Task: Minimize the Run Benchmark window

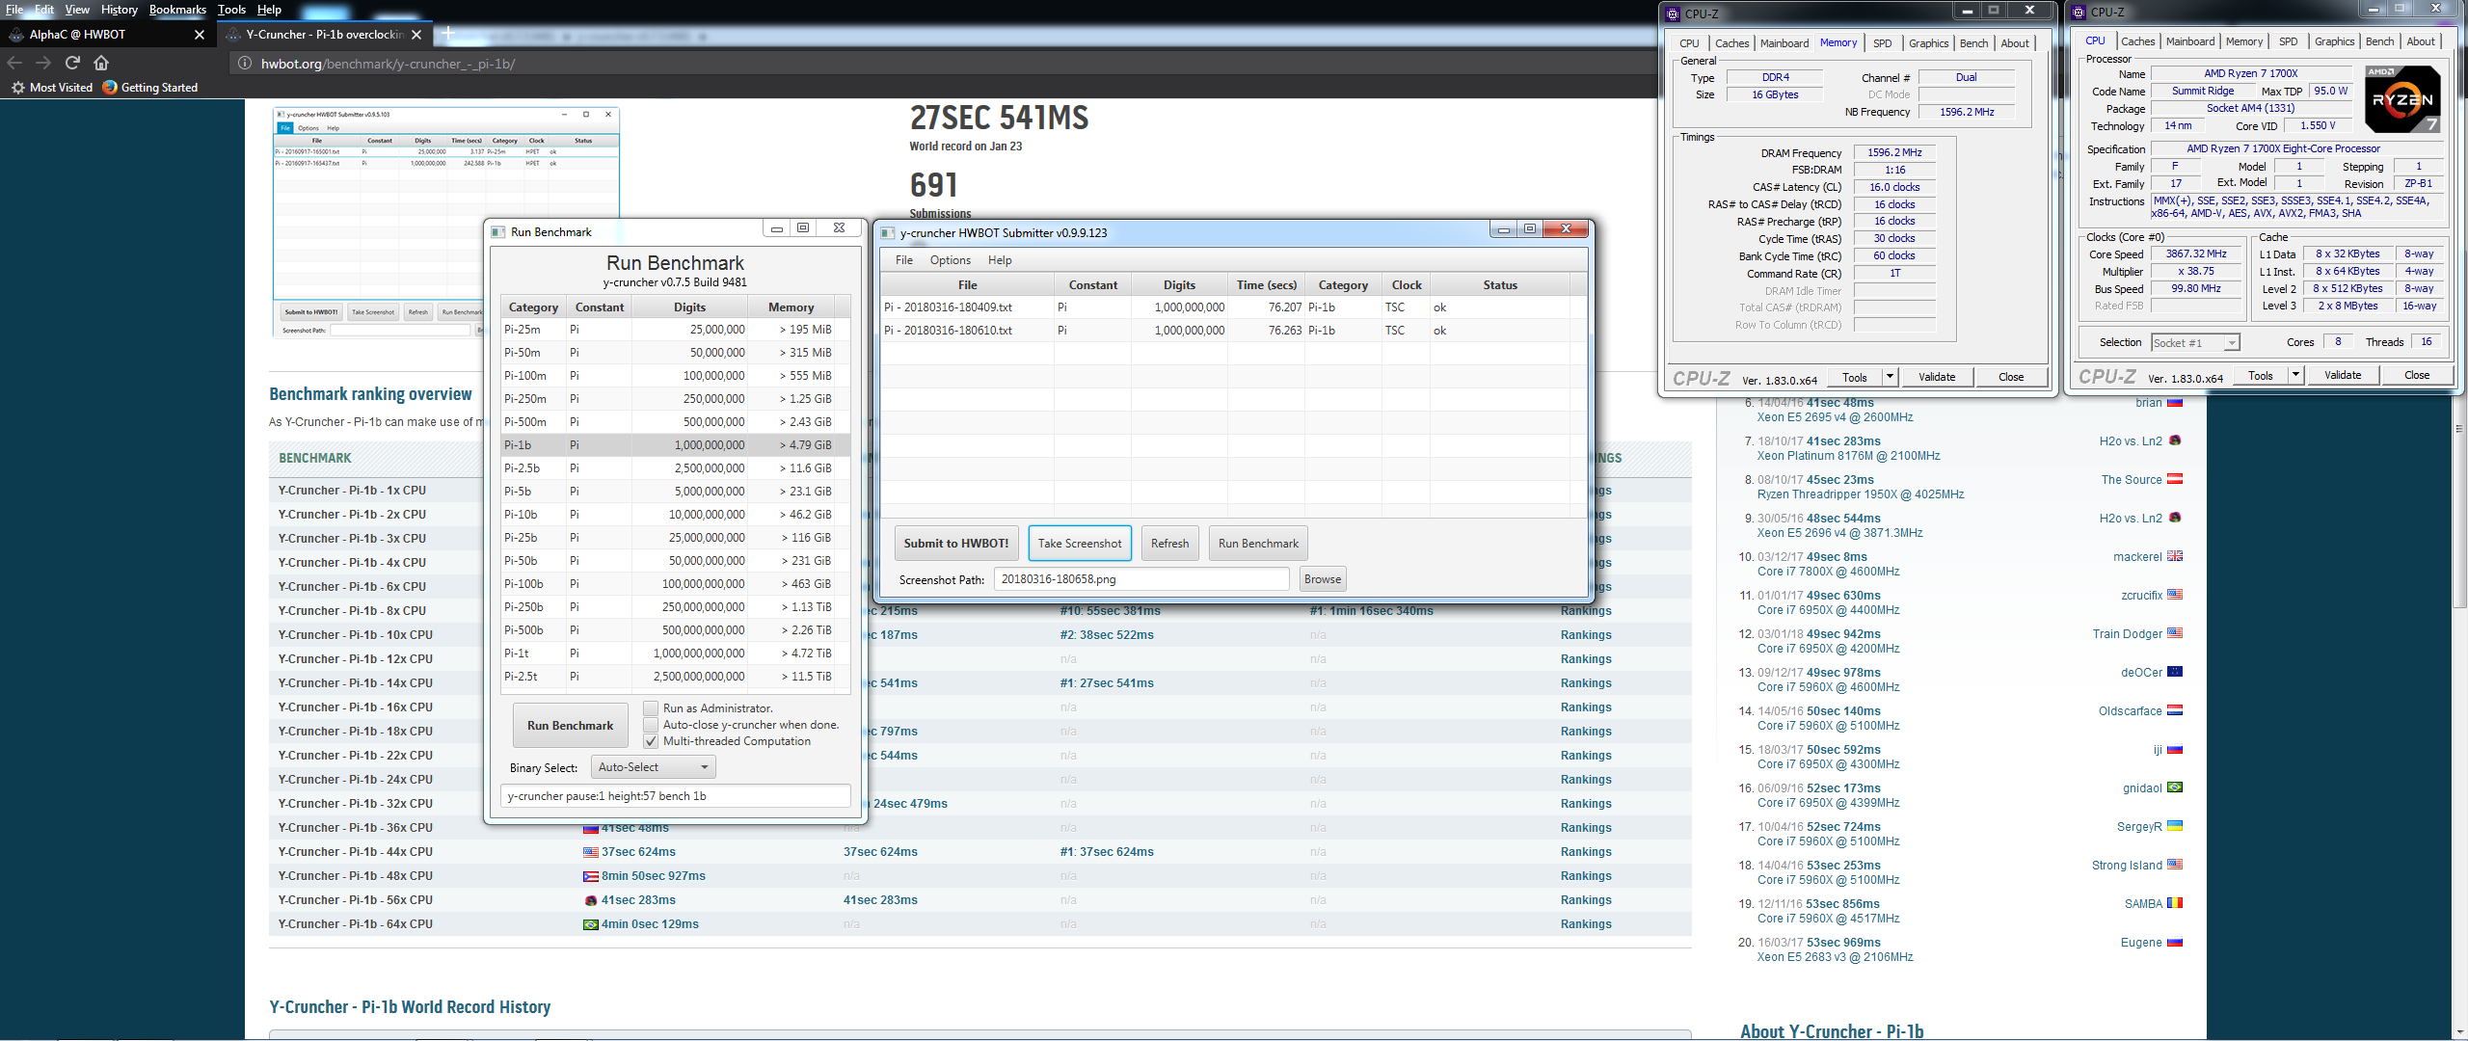Action: point(776,229)
